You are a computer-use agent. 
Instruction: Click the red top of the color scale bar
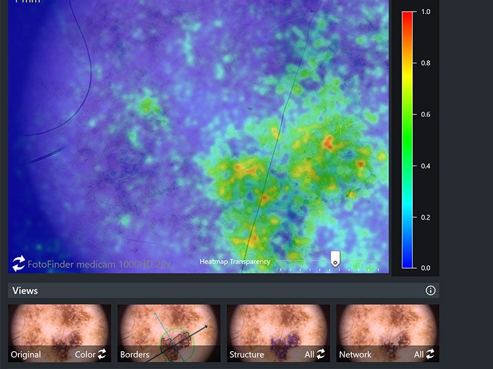407,17
